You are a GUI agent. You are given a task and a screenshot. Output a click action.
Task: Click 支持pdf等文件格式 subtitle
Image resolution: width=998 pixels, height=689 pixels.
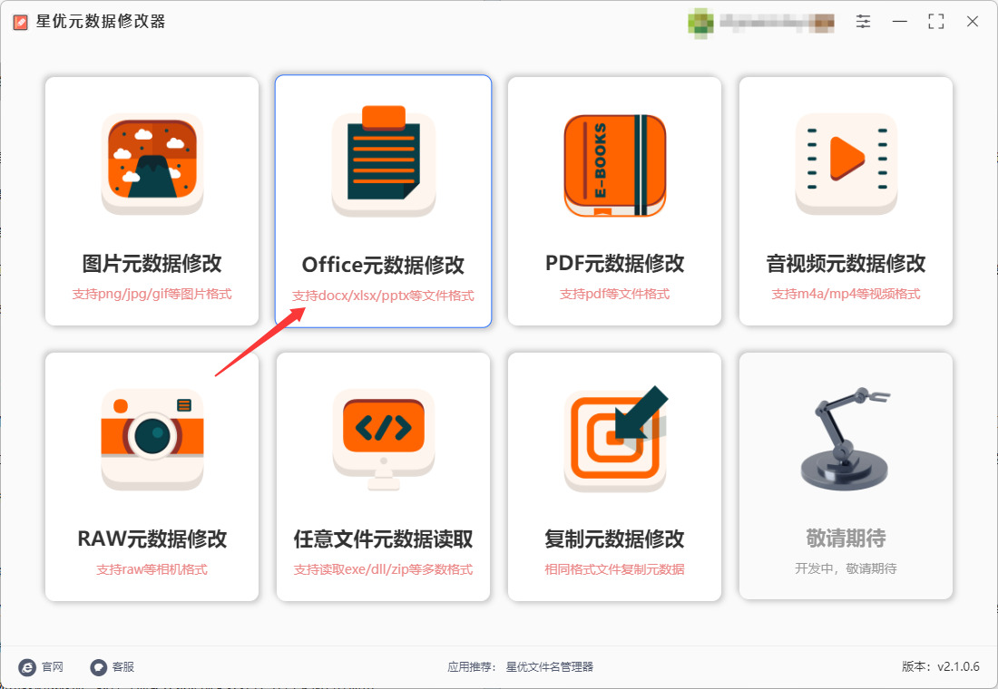click(615, 294)
